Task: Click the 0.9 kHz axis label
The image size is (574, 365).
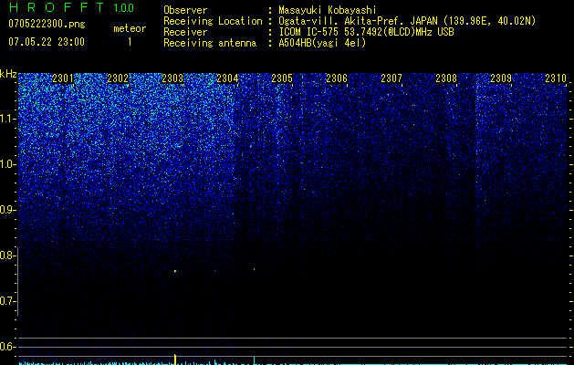Action: click(7, 210)
